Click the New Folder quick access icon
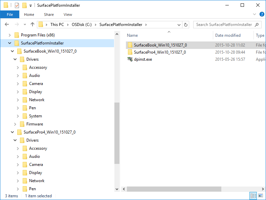The width and height of the screenshot is (266, 200). [x=24, y=5]
